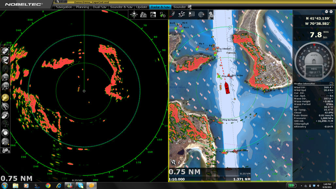Click the 1.371 NM chart width label
336x189 pixels.
pos(242,180)
